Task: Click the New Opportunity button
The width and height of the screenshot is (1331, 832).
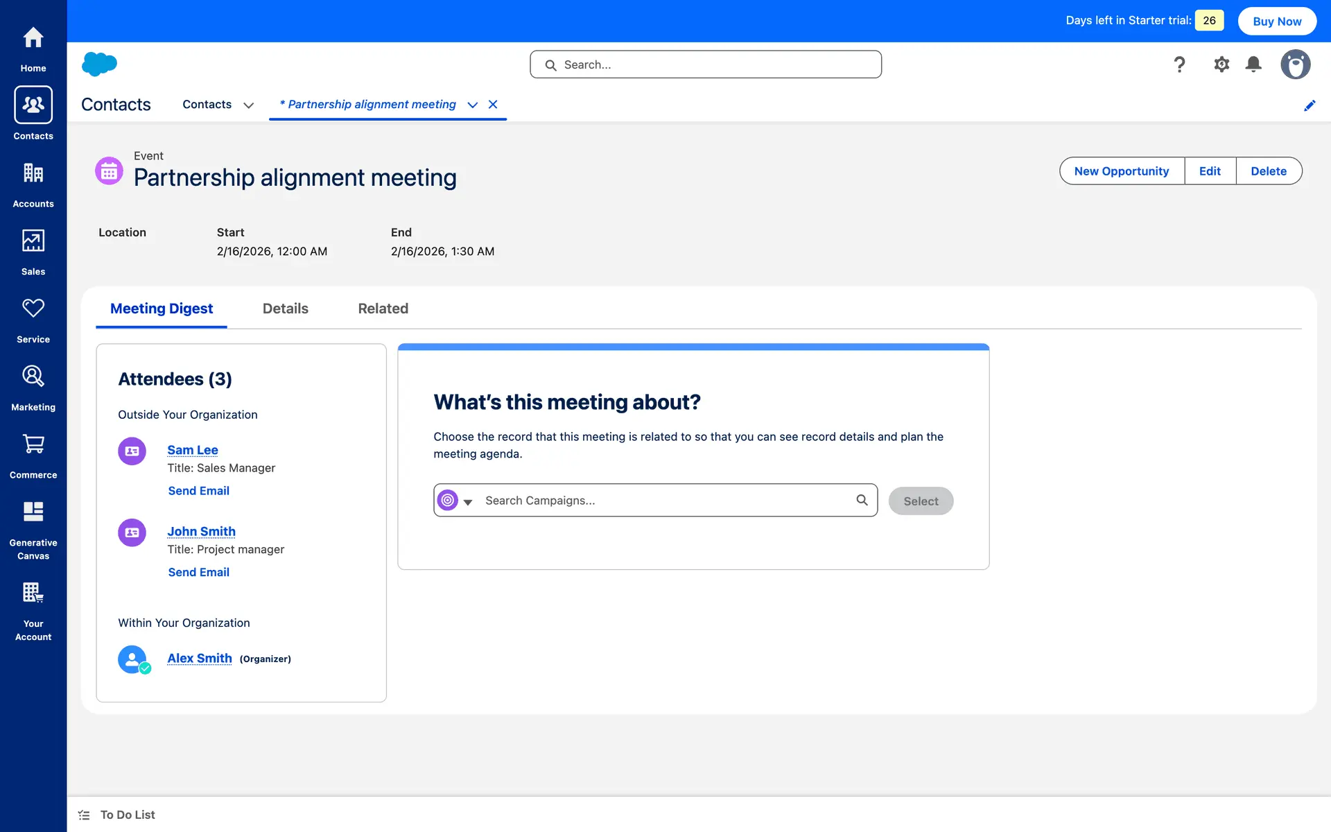Action: (x=1121, y=171)
